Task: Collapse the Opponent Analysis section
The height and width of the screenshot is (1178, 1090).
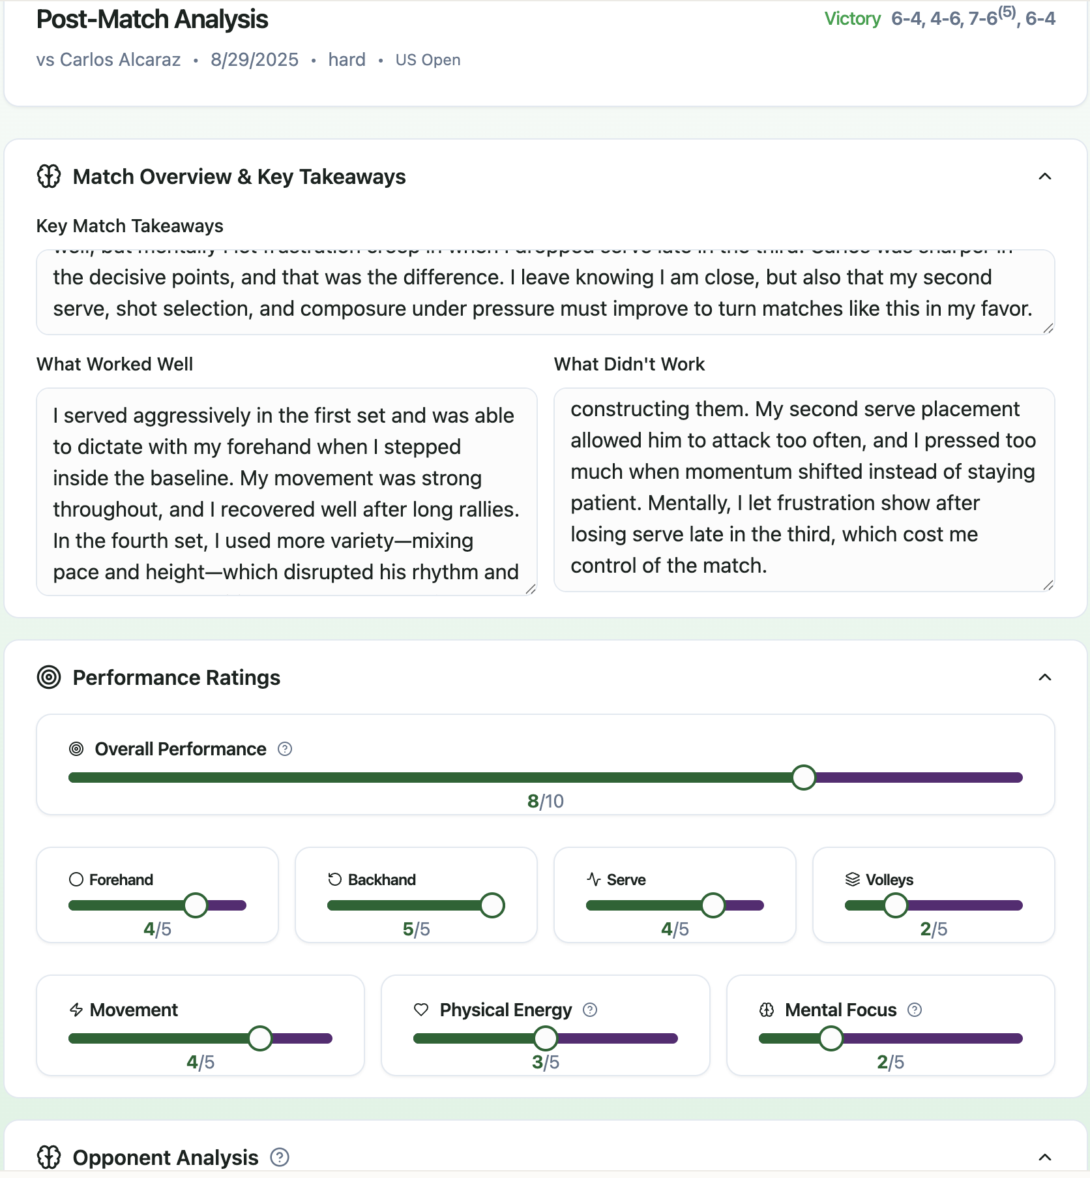Action: tap(1044, 1157)
